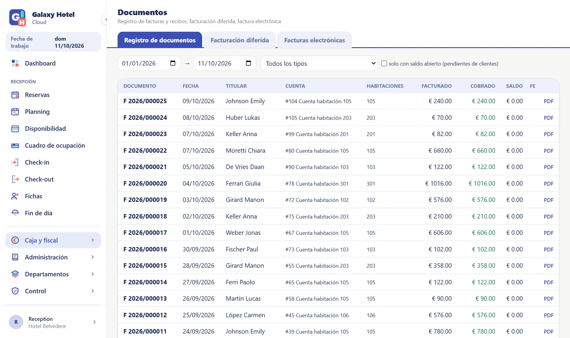Click the FACTURADO column header
570x338 pixels.
[436, 86]
